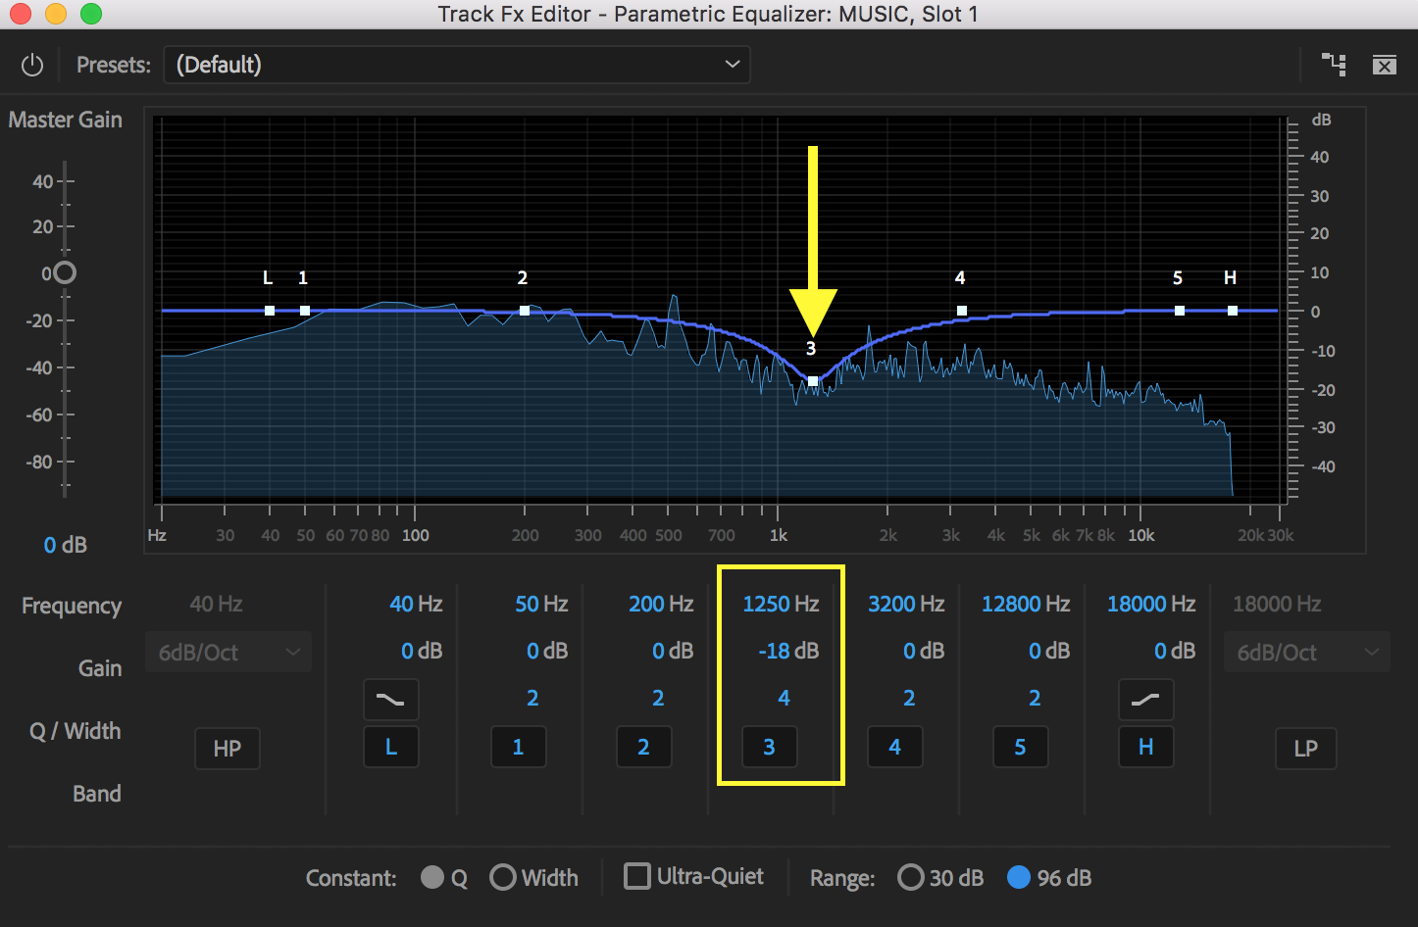
Task: Edit the Q value 2 of band 5
Action: point(1035,698)
